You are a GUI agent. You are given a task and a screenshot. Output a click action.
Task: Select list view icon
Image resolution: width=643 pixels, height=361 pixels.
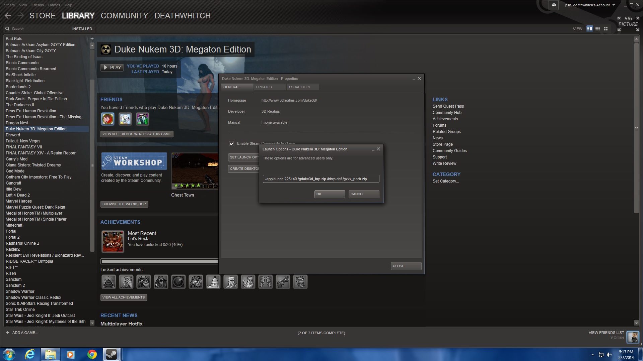[x=598, y=29]
